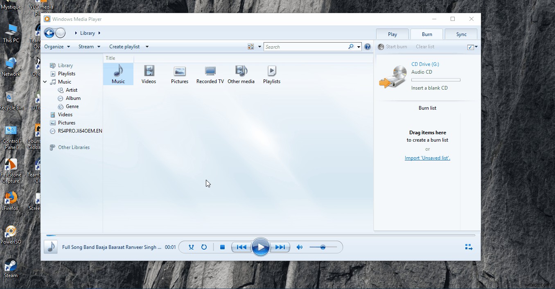
Task: Enable repeat mode
Action: 204,247
